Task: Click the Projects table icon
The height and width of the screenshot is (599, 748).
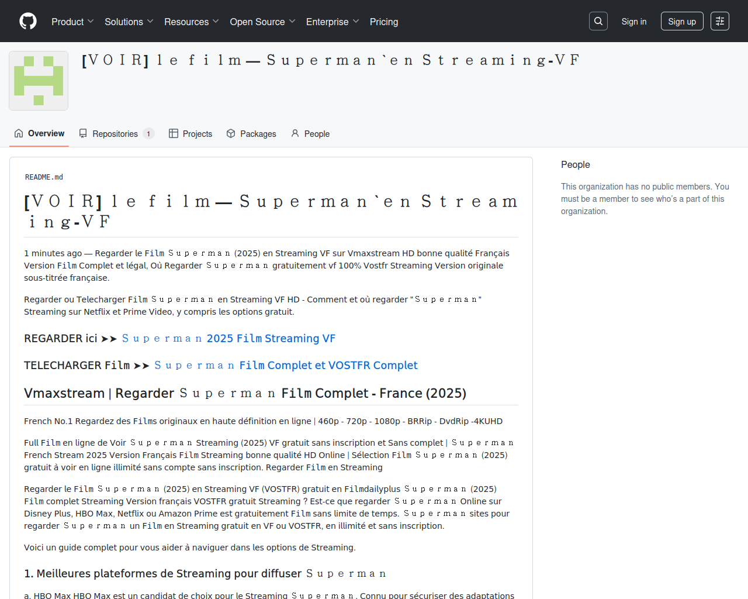Action: (x=174, y=133)
